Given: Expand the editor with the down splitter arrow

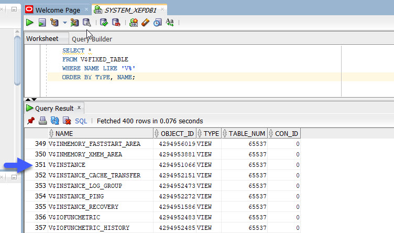Looking at the screenshot, I should [34, 99].
